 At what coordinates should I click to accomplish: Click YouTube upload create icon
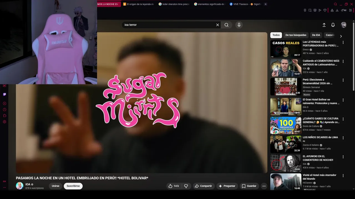324,25
